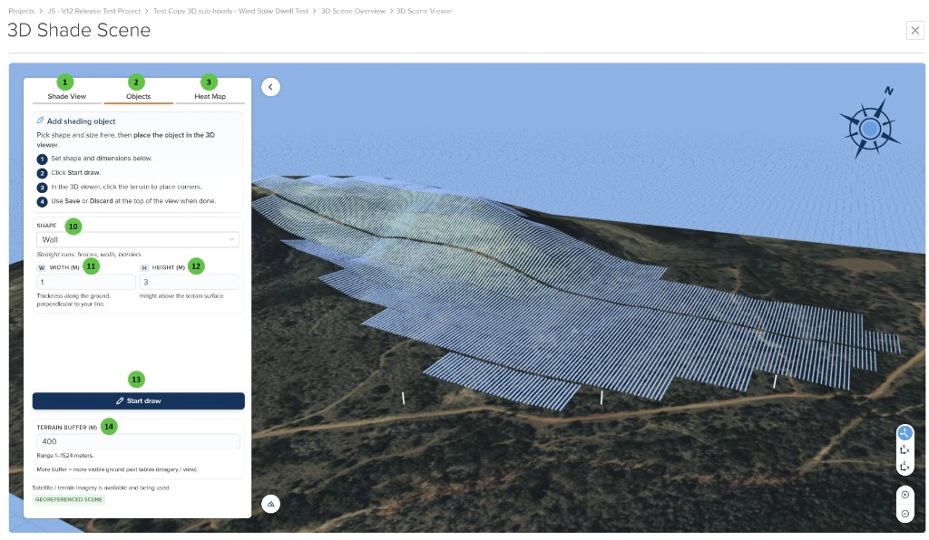Click the Start draw button
929x540 pixels.
click(x=138, y=400)
